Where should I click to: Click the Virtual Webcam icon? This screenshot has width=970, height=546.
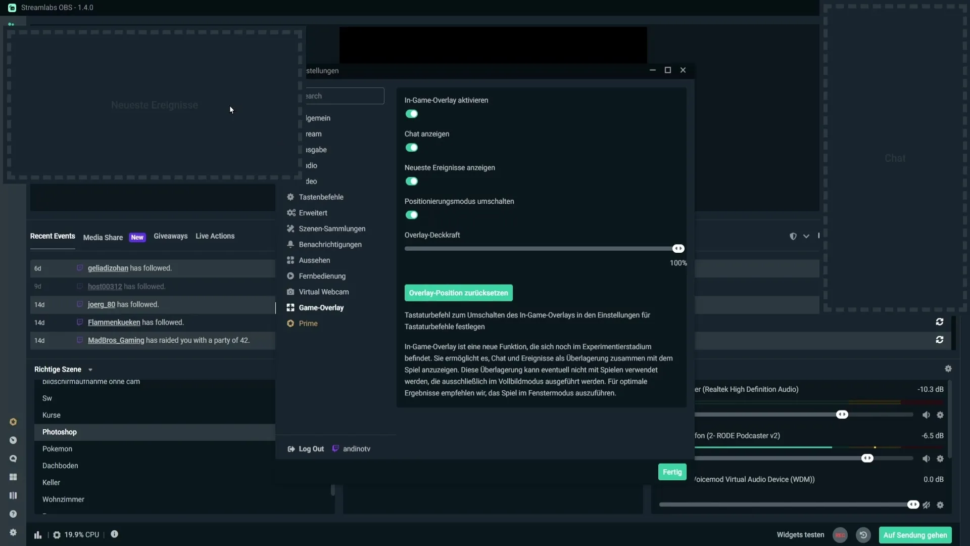290,291
